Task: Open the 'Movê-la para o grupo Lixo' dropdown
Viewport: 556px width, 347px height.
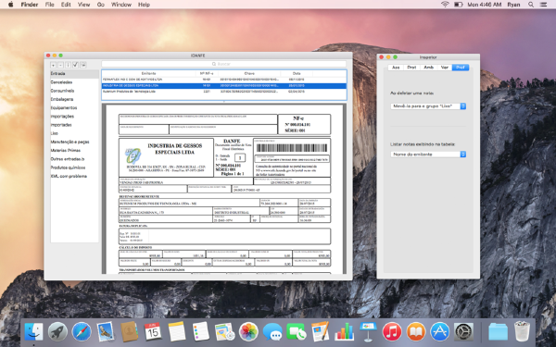Action: pos(428,106)
